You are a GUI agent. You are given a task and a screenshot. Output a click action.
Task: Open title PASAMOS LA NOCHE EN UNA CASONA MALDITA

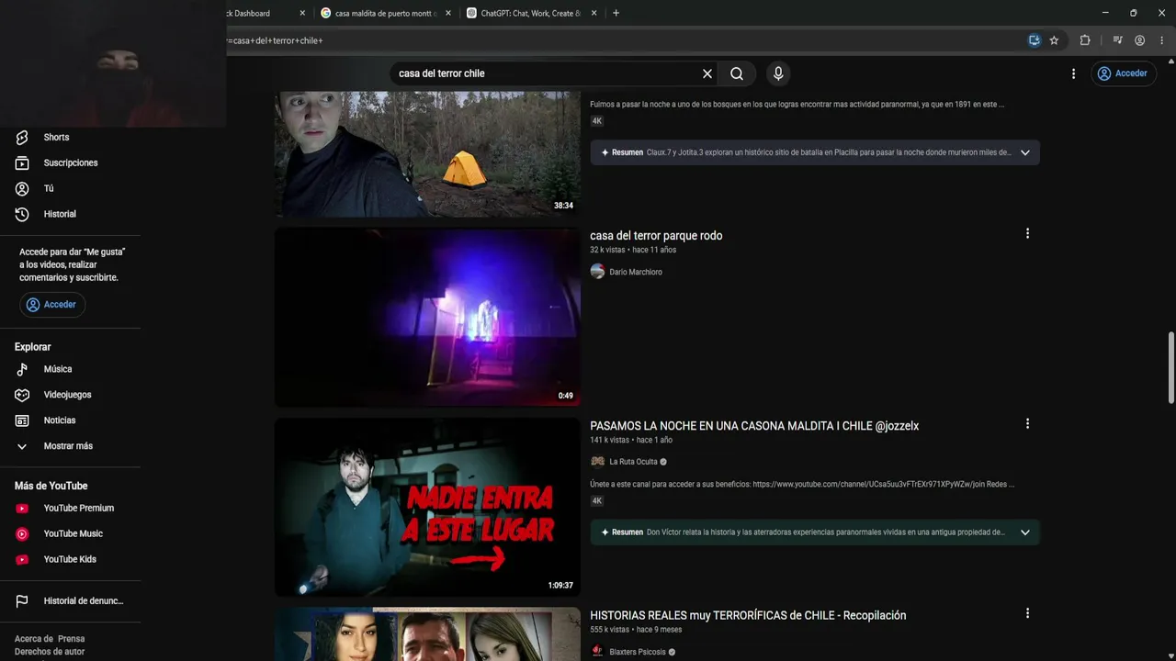tap(754, 426)
